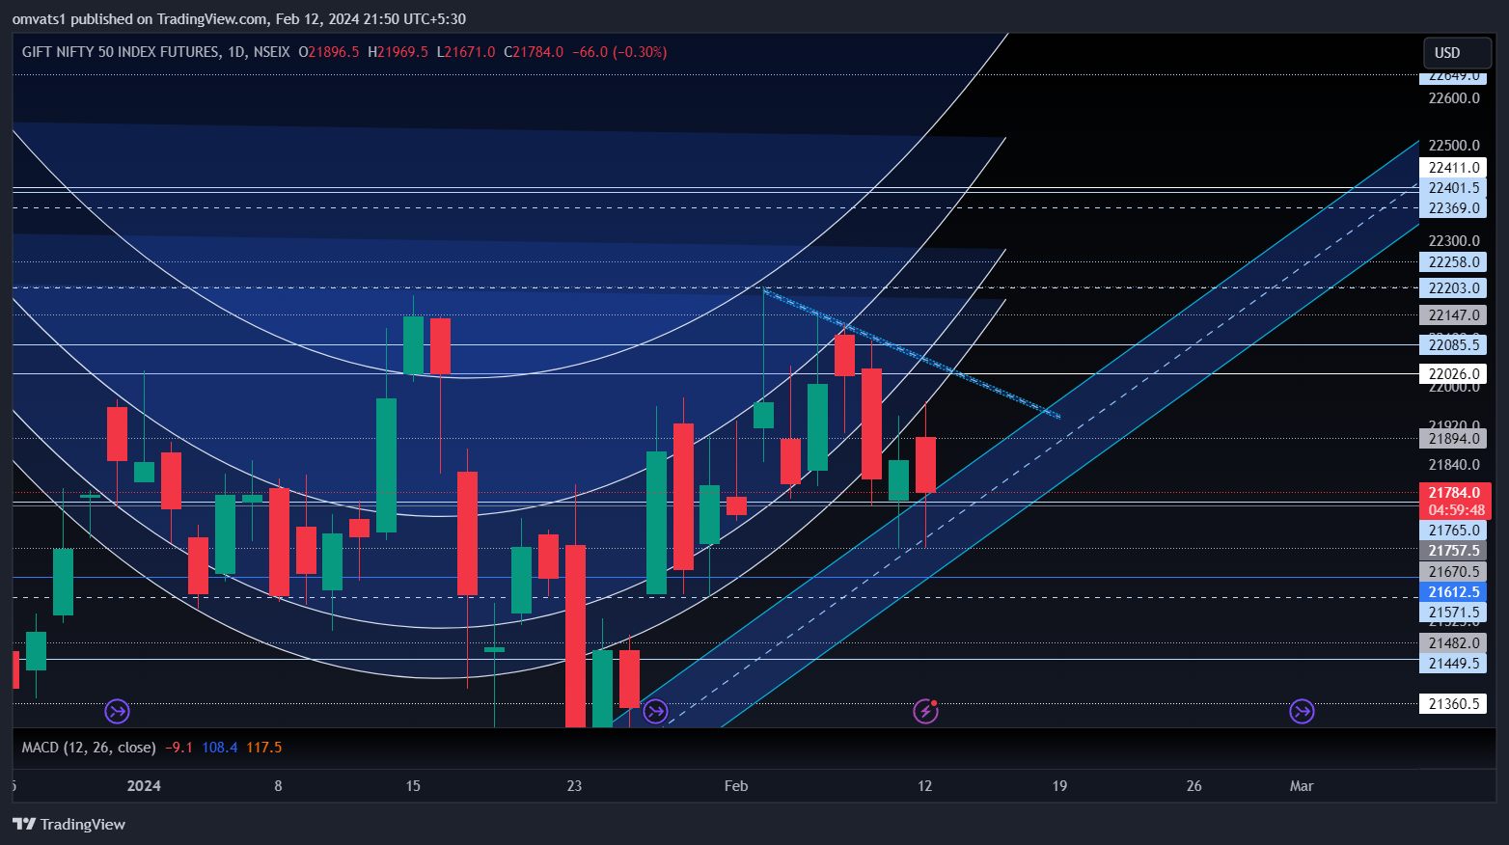Image resolution: width=1509 pixels, height=845 pixels.
Task: Click the price scale value 22500.0
Action: click(1454, 146)
